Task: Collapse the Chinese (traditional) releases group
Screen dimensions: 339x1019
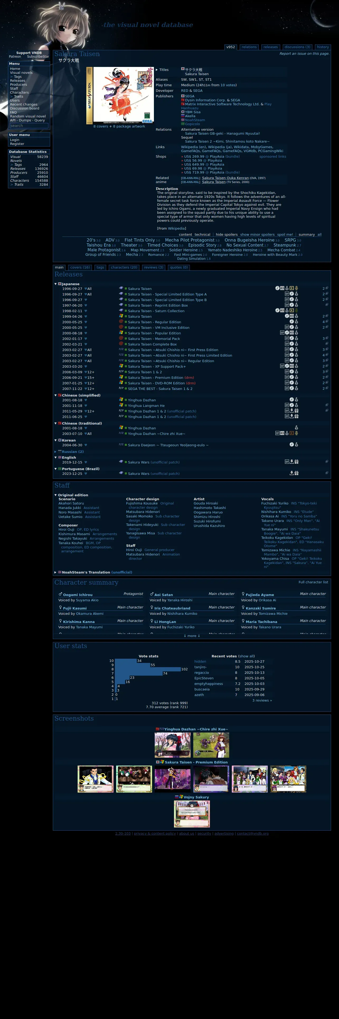Action: tap(56, 423)
